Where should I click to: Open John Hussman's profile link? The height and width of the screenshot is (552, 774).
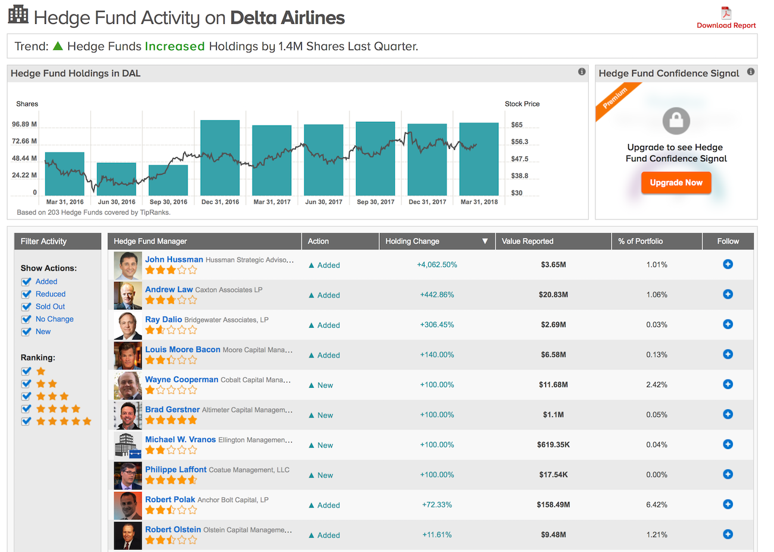[174, 259]
